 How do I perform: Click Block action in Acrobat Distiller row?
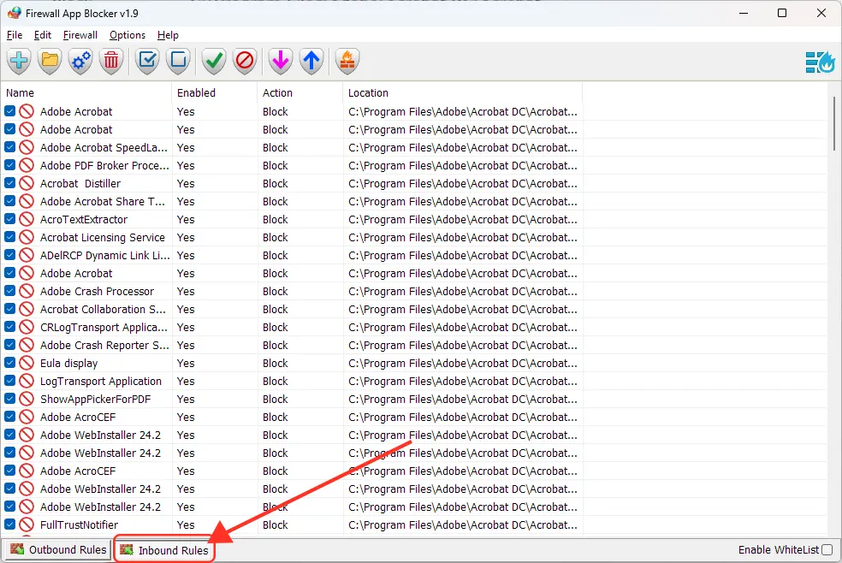point(276,184)
